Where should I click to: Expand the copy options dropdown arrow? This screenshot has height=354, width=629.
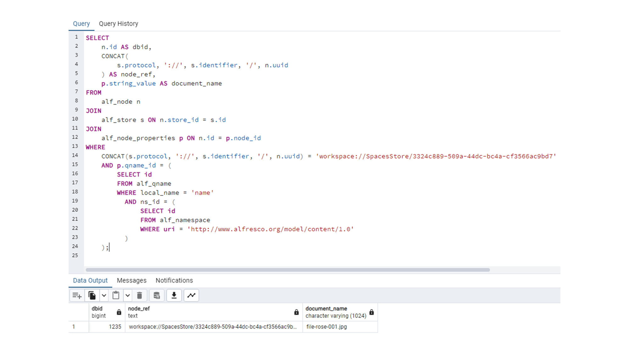pos(104,295)
